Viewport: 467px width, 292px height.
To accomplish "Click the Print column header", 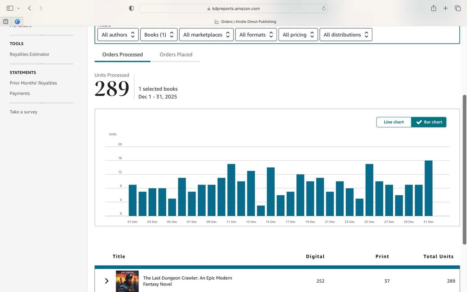I will (382, 256).
